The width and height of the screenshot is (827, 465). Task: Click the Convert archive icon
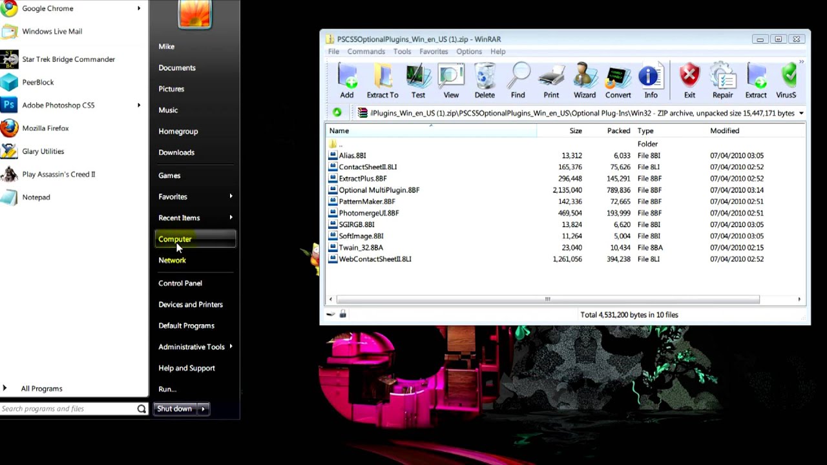(618, 81)
